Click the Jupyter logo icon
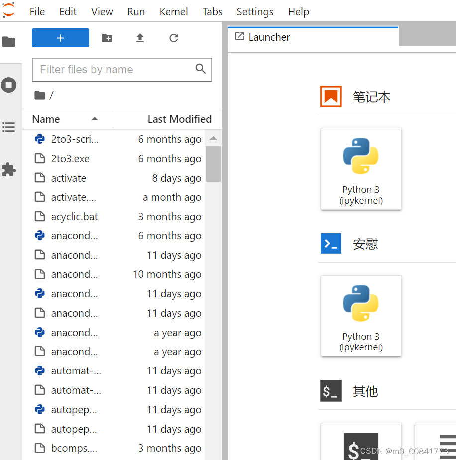The height and width of the screenshot is (460, 456). 8,10
